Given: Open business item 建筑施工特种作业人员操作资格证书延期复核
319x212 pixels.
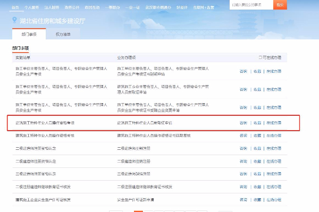Looking at the screenshot, I should [154, 135].
